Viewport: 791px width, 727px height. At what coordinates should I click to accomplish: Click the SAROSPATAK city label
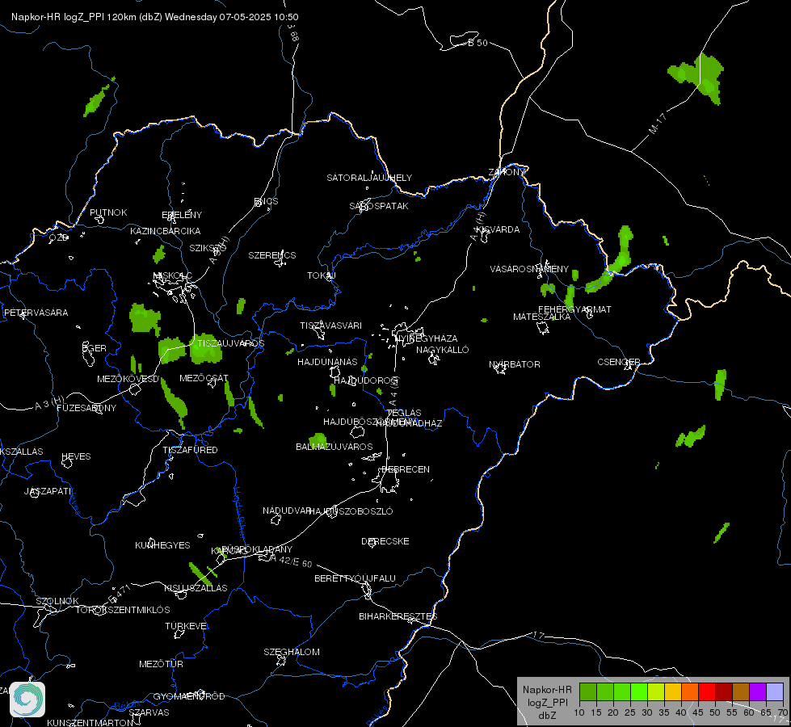tap(379, 206)
